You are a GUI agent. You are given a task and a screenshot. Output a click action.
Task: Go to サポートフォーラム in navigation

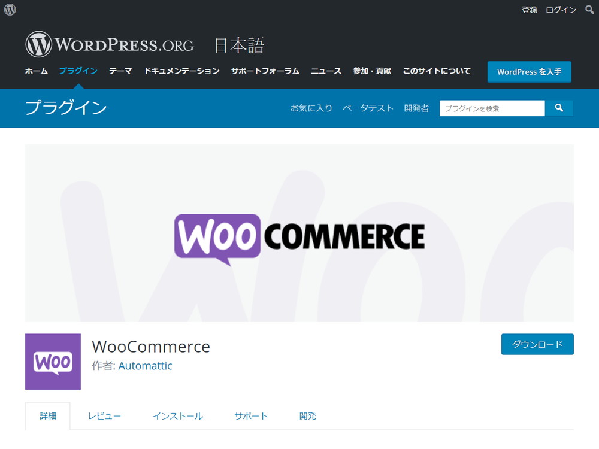click(265, 71)
